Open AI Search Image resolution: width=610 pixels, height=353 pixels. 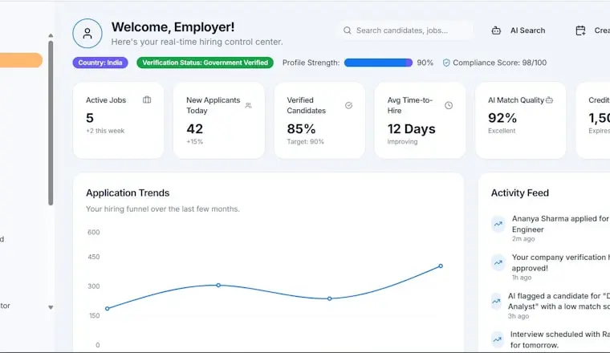pyautogui.click(x=518, y=30)
